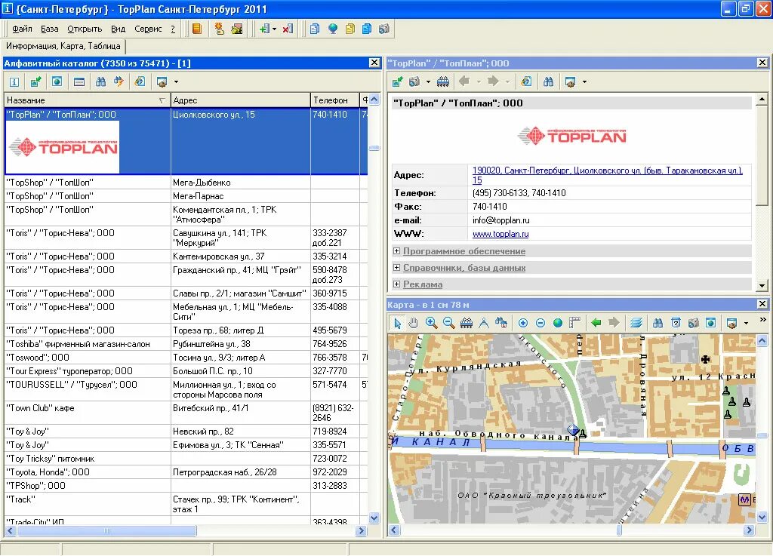This screenshot has height=556, width=773.
Task: Open the Файл menu
Action: click(22, 29)
